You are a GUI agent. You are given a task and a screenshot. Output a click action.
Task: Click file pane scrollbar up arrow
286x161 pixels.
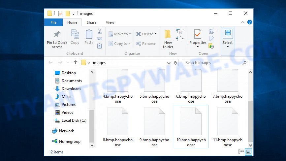[251, 72]
